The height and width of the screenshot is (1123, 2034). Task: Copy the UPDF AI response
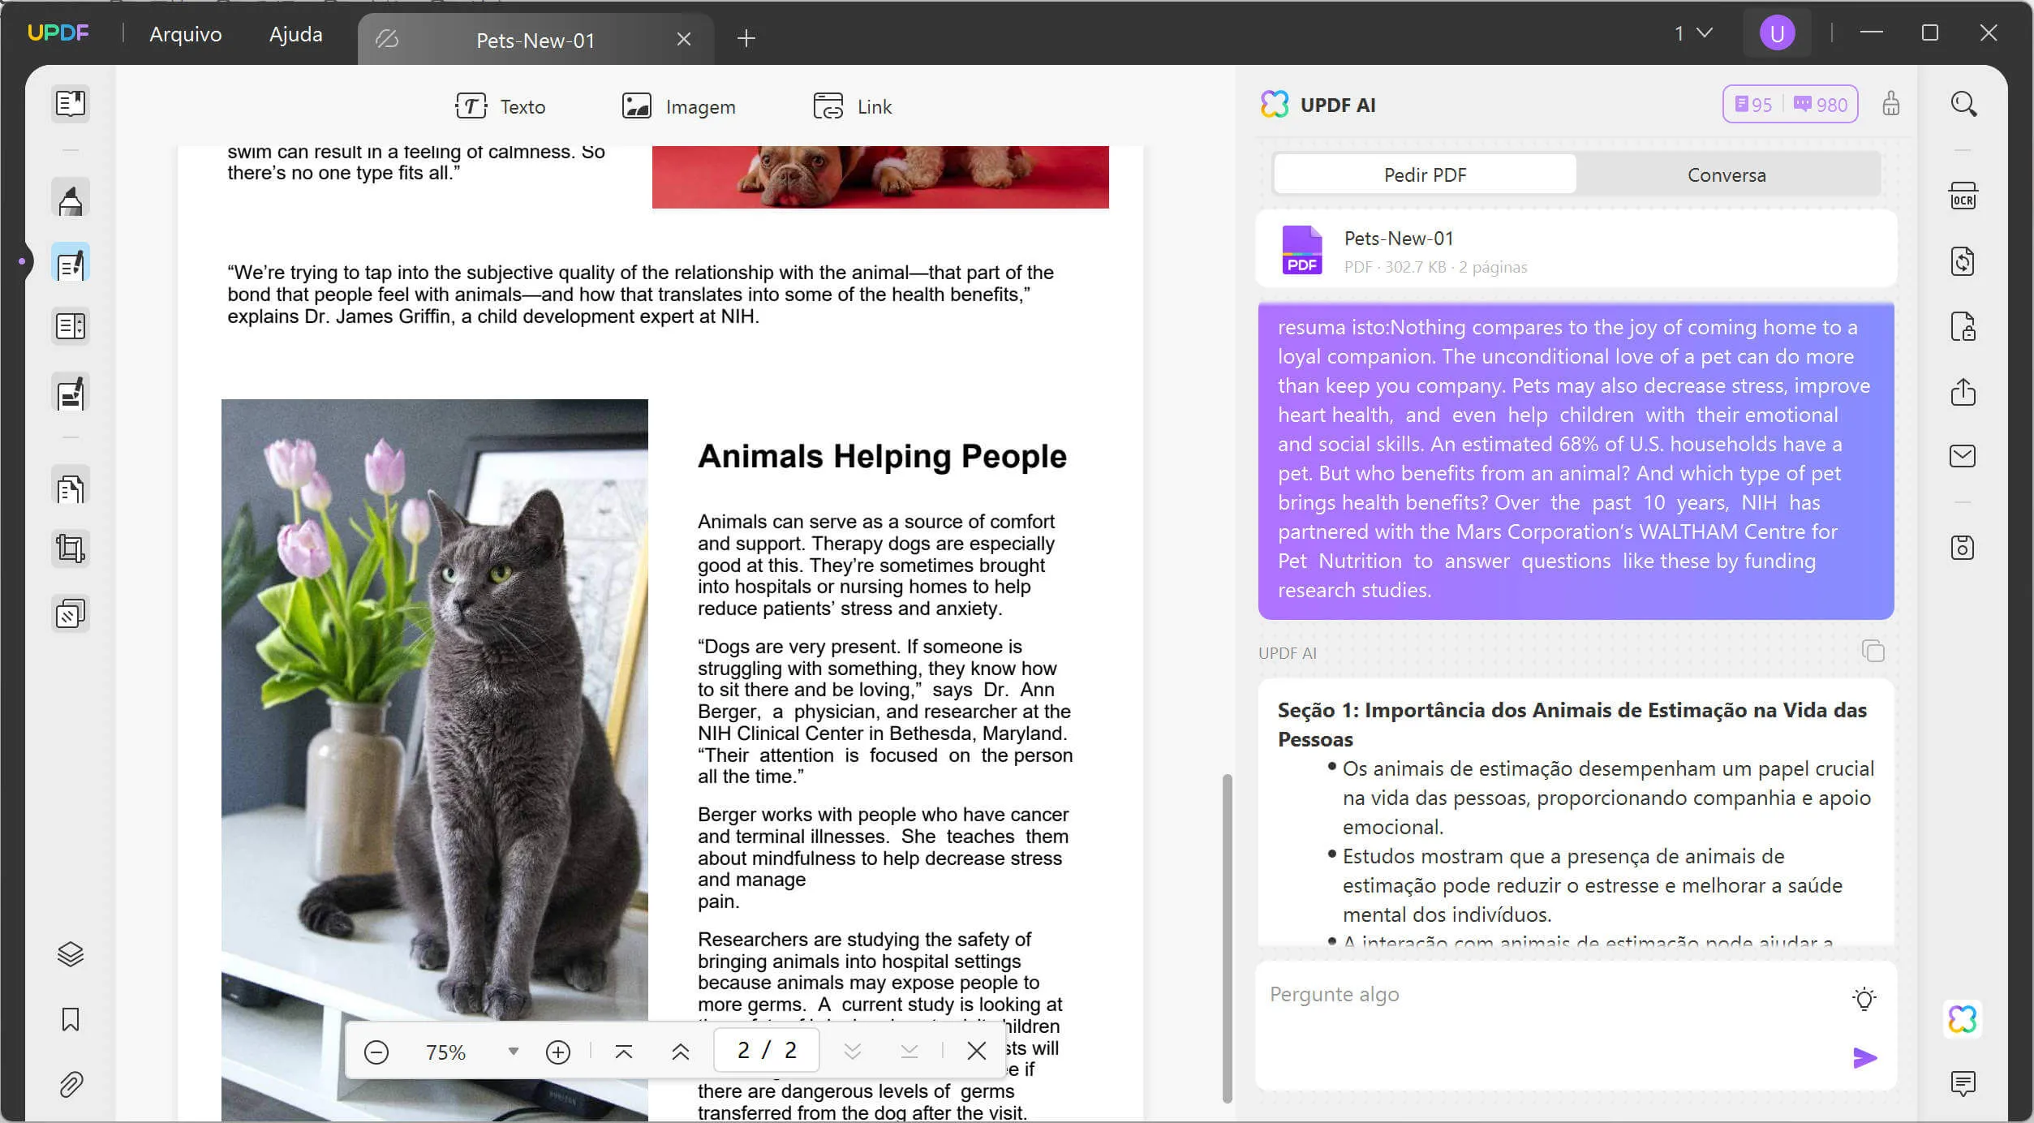point(1873,651)
